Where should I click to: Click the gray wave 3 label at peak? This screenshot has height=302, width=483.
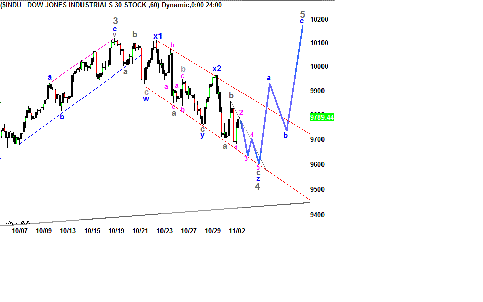click(115, 21)
